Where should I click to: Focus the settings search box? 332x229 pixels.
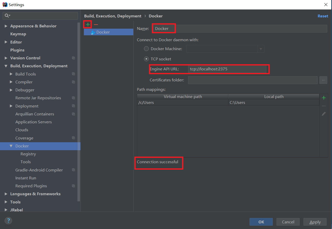point(40,16)
